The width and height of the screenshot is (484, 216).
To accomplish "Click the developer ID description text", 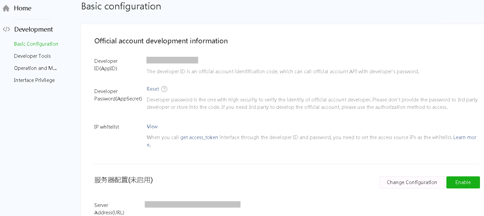I will pos(283,72).
